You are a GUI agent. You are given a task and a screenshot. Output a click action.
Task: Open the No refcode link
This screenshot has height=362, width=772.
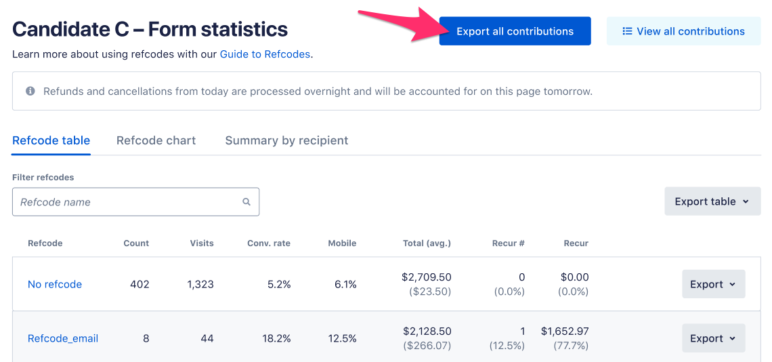(55, 285)
